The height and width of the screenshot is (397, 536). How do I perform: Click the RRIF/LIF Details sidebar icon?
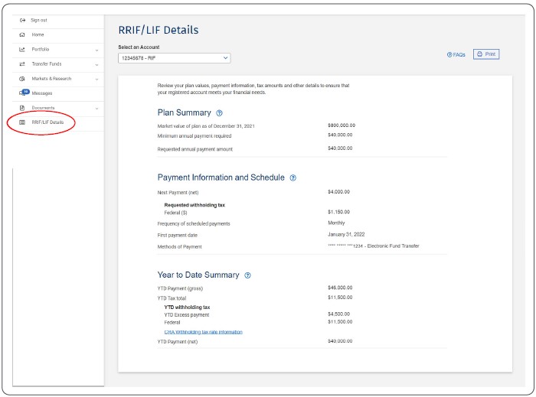click(22, 122)
